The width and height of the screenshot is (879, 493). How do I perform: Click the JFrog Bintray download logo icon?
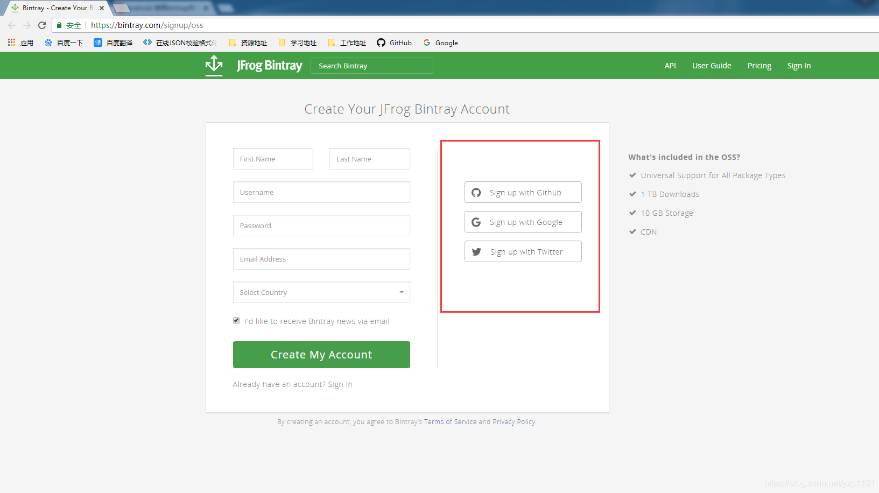214,65
